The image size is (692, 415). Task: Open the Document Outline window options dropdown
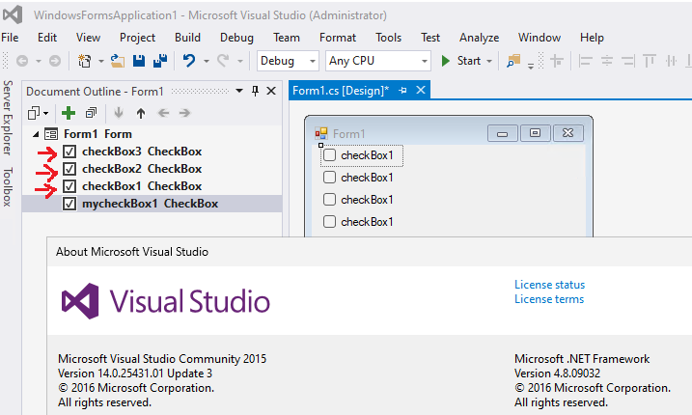pos(239,91)
